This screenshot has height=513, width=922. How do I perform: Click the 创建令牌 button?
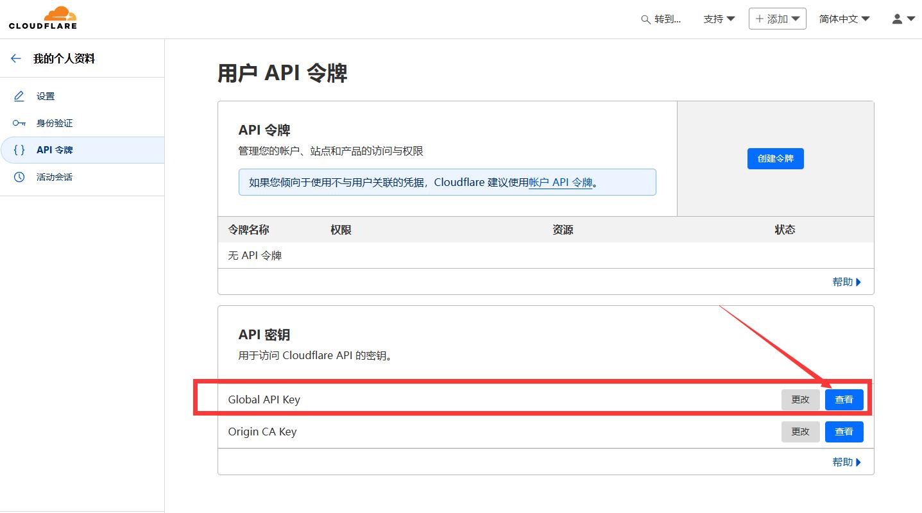tap(775, 158)
